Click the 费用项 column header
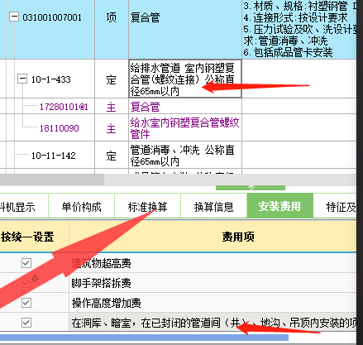Viewport: 363px width, 345px height. tap(213, 237)
